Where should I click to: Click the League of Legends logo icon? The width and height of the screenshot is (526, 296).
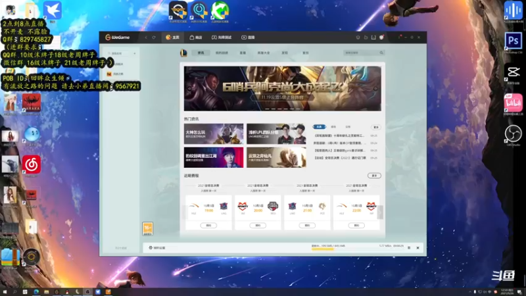coord(183,53)
